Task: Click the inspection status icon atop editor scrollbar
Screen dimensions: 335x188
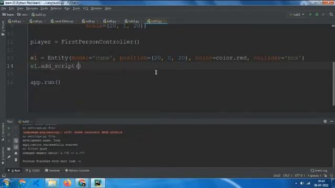Action: point(333,26)
